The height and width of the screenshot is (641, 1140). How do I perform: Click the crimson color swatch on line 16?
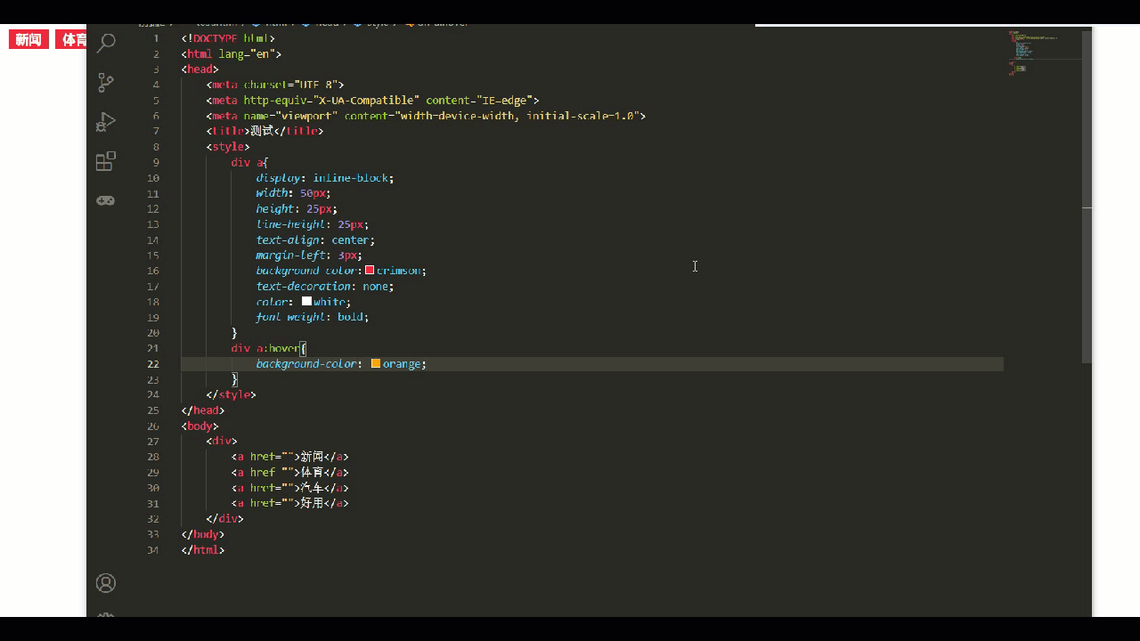pyautogui.click(x=370, y=271)
